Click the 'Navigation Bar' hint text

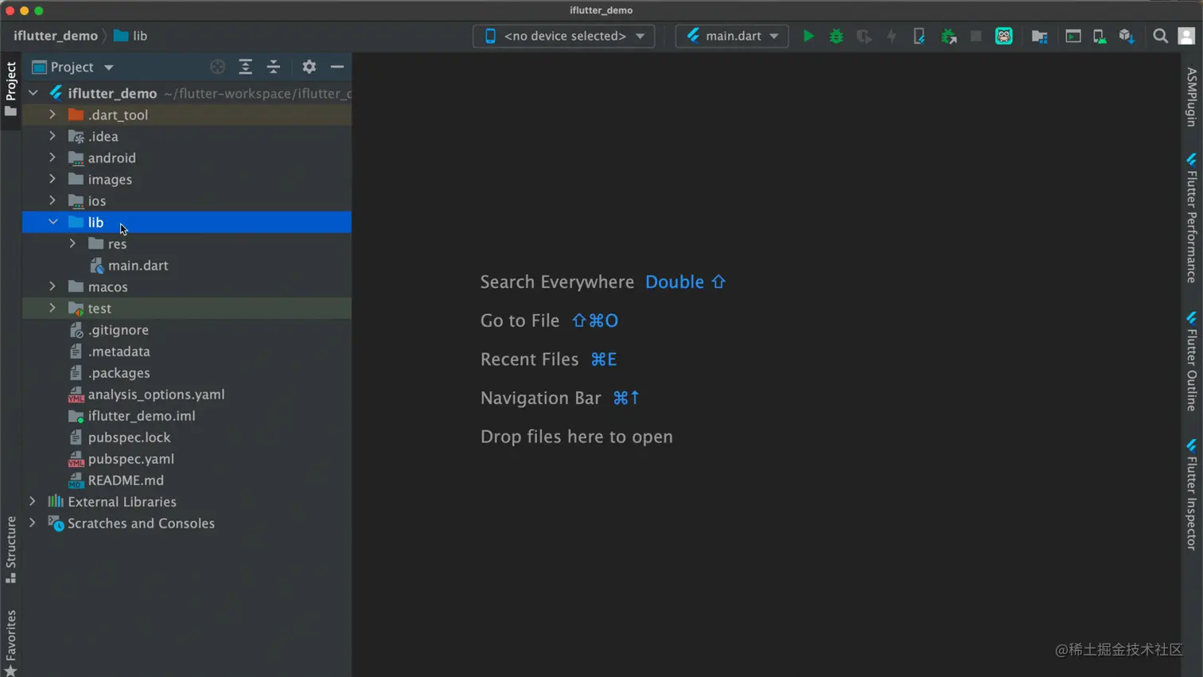point(540,398)
